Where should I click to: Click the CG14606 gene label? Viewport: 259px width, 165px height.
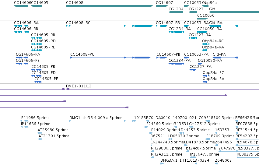(x=23, y=3)
